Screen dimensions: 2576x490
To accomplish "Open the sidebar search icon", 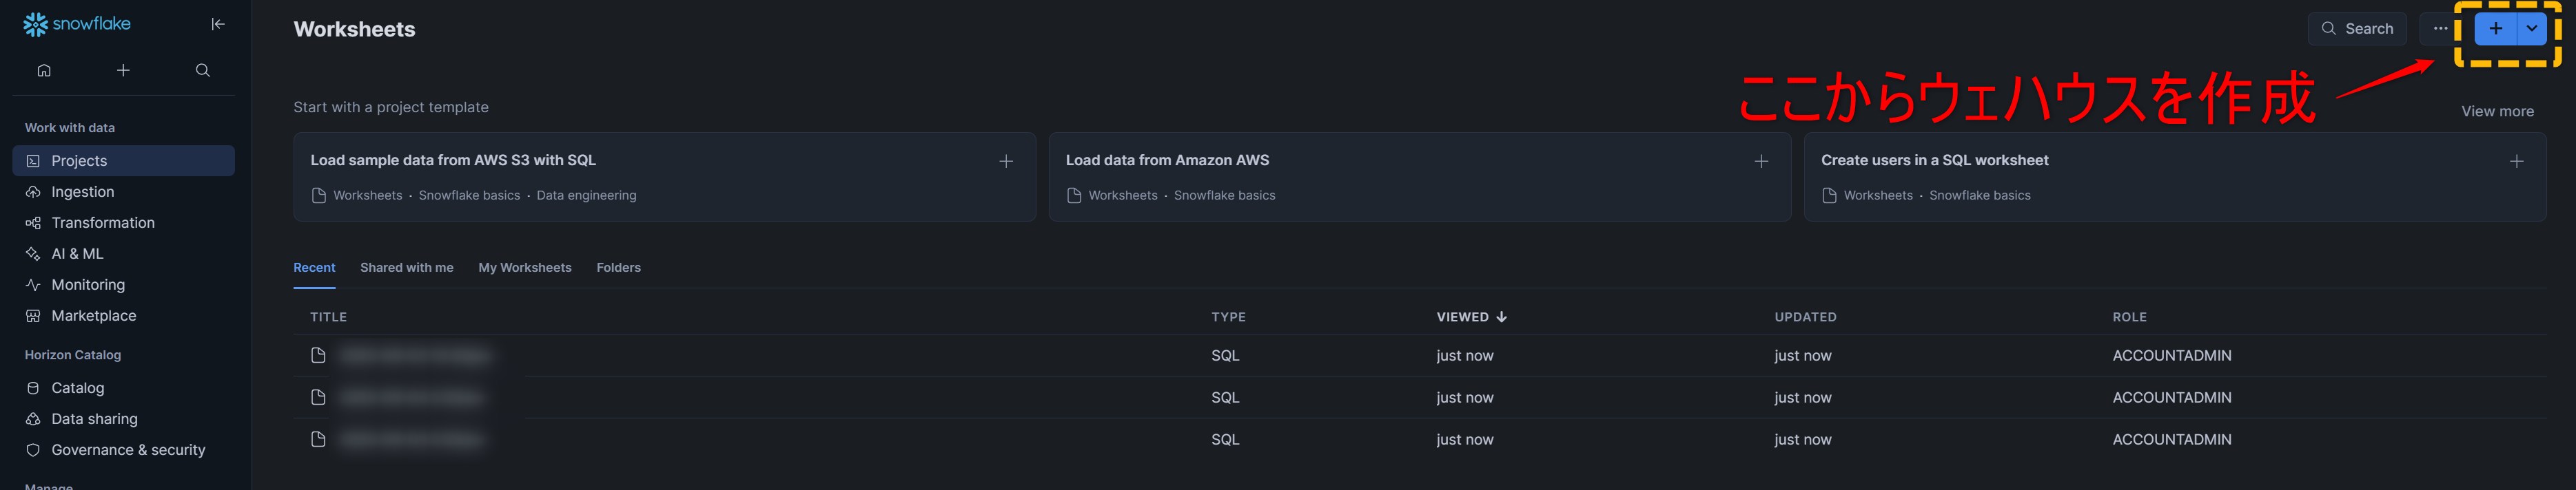I will coord(203,70).
